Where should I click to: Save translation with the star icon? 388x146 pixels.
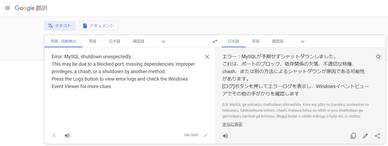(x=378, y=56)
